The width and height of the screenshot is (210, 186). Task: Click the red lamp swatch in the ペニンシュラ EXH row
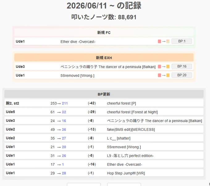[159, 67]
